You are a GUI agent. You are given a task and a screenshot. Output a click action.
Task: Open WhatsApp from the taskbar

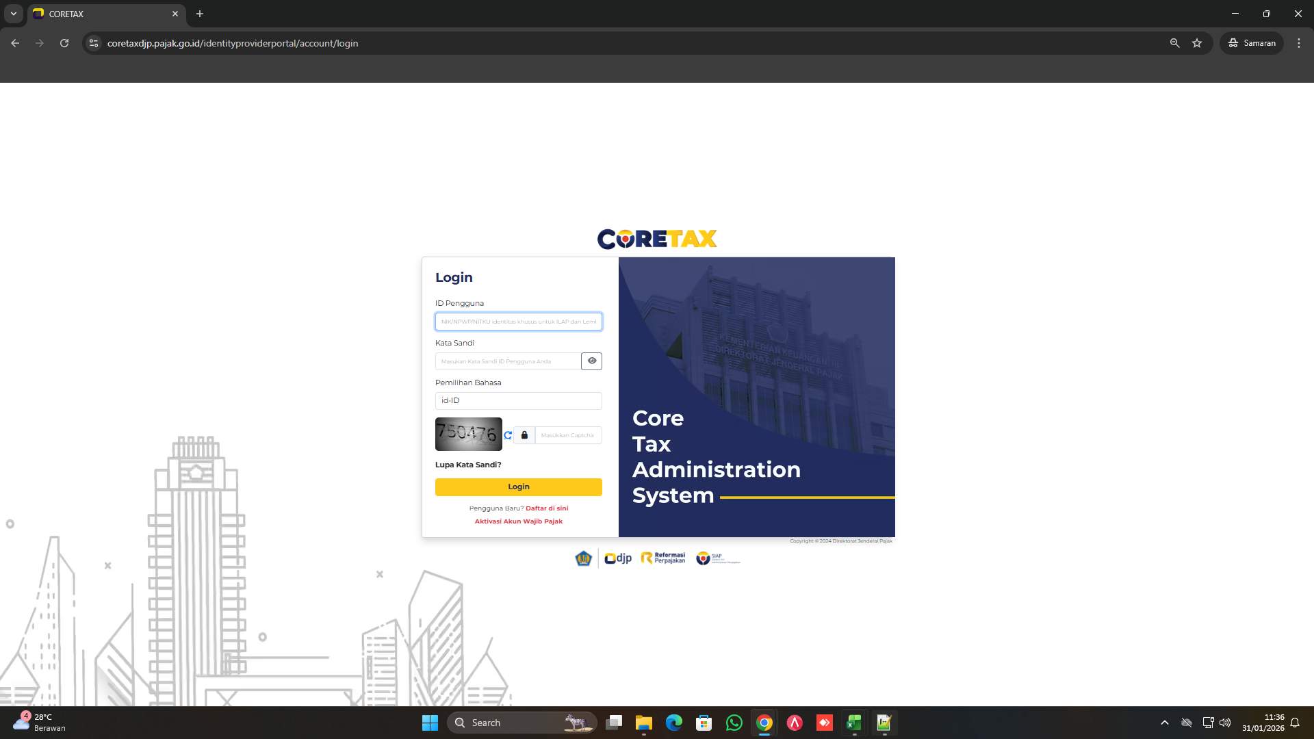pos(734,723)
